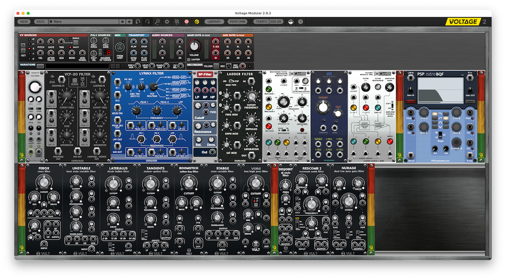506x279 pixels.
Task: Click the recording folder icon
Action: pos(216,66)
